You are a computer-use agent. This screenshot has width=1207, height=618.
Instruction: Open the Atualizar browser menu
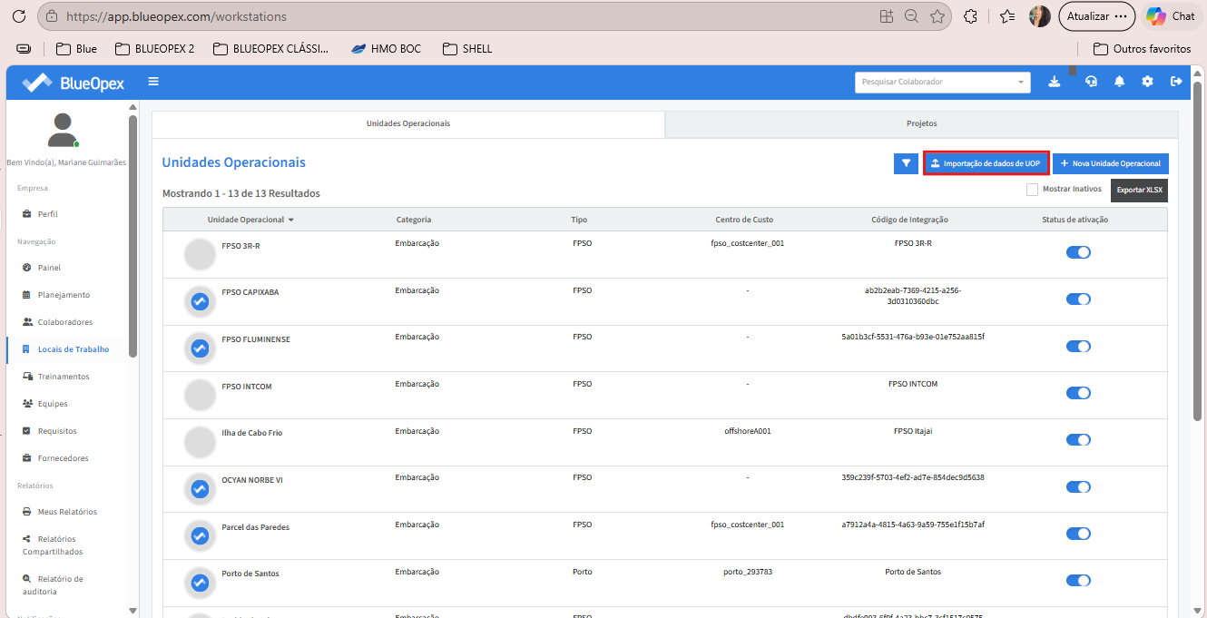click(x=1097, y=16)
